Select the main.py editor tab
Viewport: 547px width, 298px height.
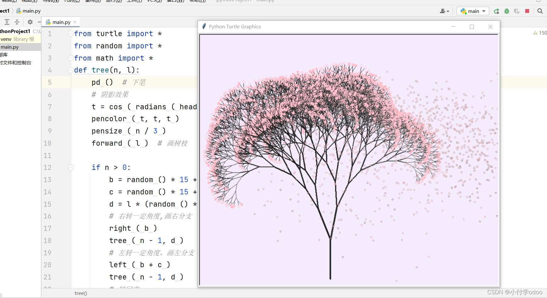point(61,22)
